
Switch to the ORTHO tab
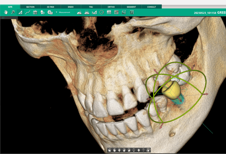[111, 7]
